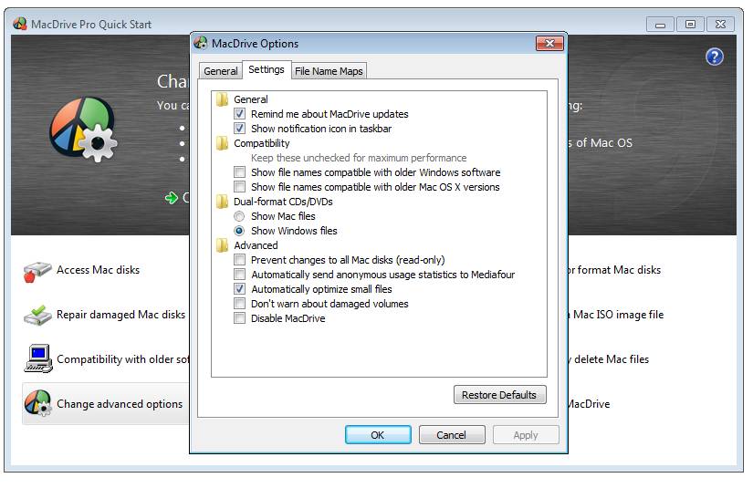Select the Show Windows files radio button
753x488 pixels.
(x=239, y=231)
